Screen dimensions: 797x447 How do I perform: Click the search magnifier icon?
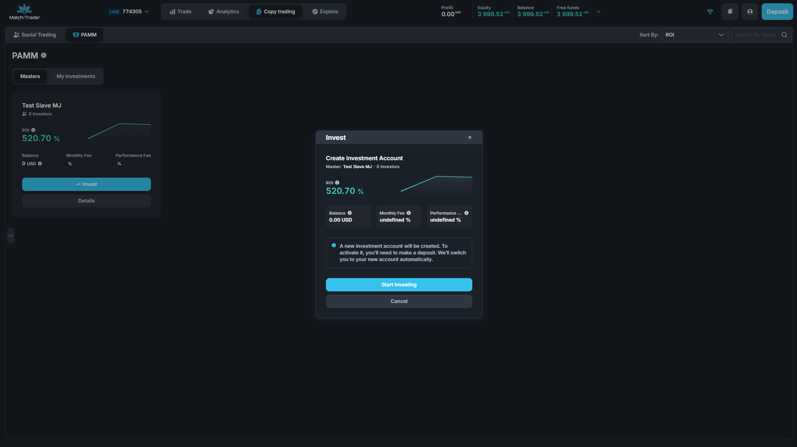[784, 35]
